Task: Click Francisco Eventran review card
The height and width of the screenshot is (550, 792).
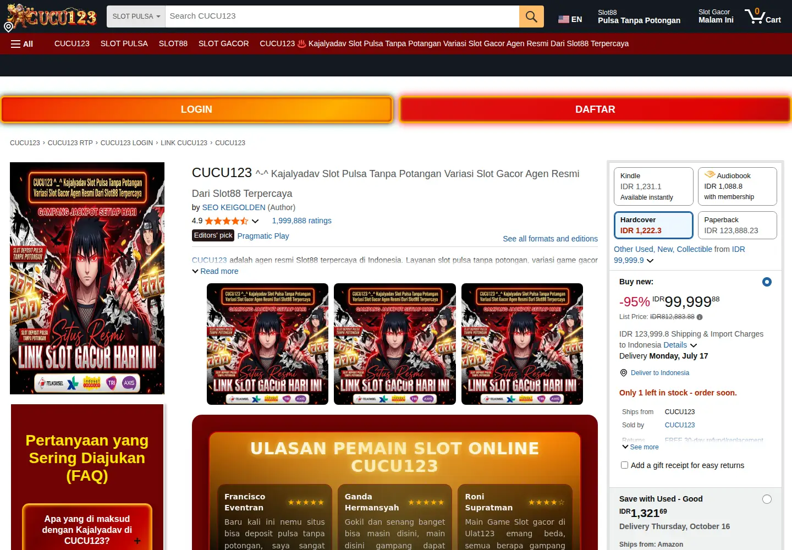Action: pos(274,518)
